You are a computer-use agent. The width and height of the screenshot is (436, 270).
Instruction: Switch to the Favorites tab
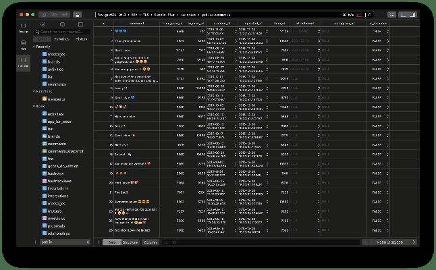click(x=62, y=39)
